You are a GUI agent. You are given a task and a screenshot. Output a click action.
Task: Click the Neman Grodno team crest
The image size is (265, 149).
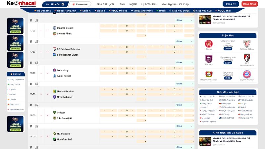[x=54, y=91]
